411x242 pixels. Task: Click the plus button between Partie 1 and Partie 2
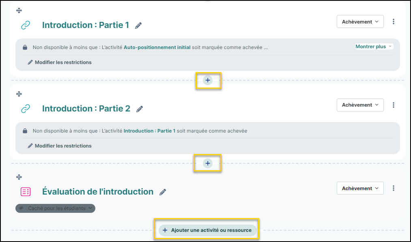(x=208, y=80)
